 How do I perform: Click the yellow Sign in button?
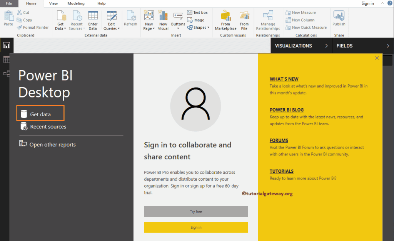click(196, 228)
